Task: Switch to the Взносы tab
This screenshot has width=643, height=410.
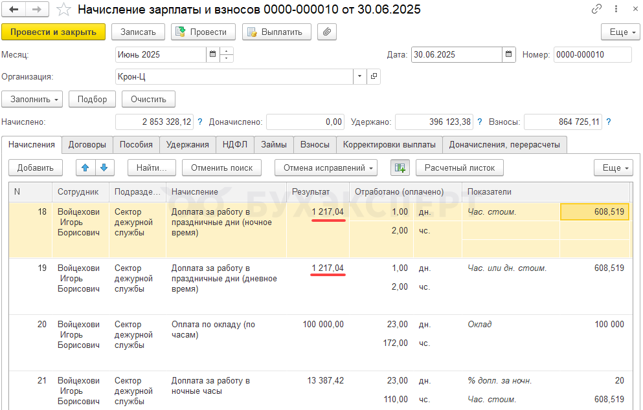Action: point(315,145)
